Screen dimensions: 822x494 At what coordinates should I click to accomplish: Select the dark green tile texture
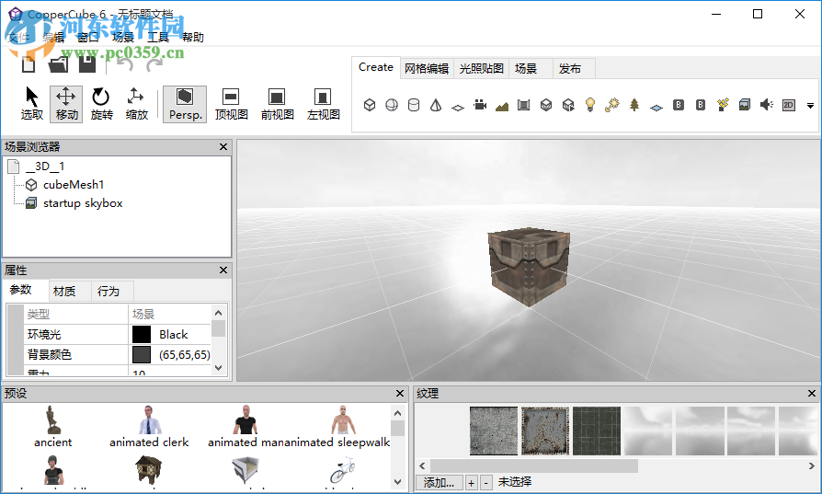click(597, 431)
